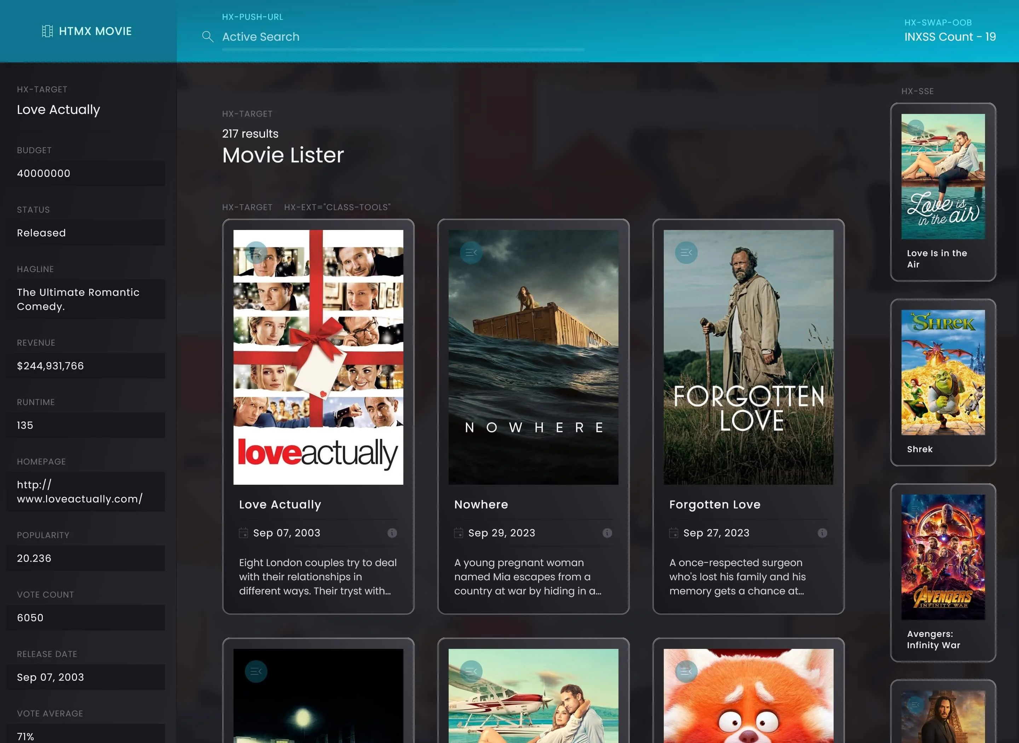
Task: Open the red panda movie poster
Action: pyautogui.click(x=748, y=696)
